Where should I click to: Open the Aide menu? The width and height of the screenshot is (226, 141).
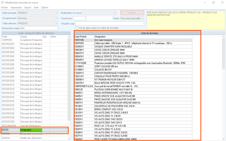point(36,8)
